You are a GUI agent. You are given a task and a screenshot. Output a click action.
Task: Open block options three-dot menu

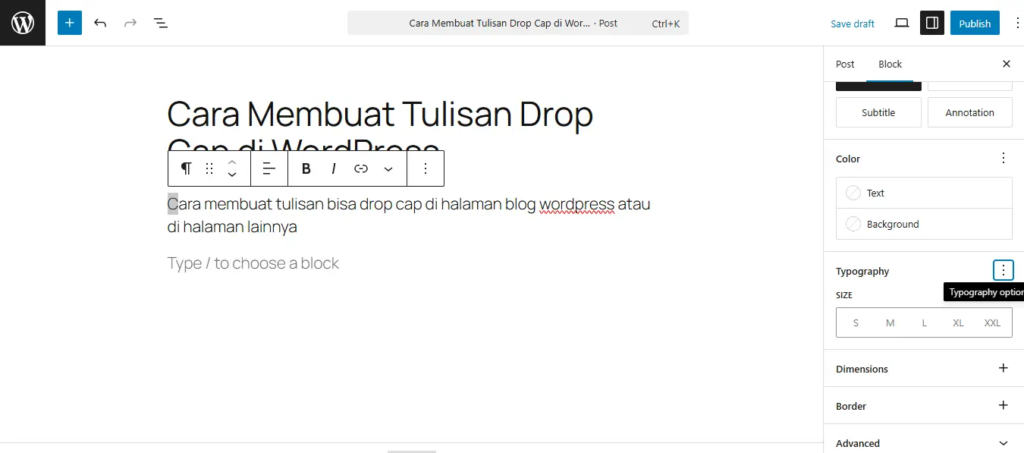point(426,168)
